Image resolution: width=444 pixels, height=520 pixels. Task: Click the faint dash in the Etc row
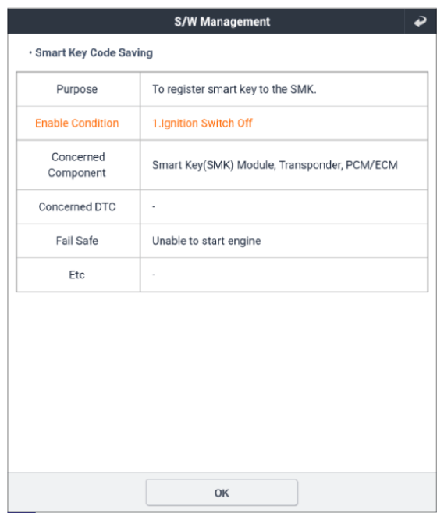point(154,275)
